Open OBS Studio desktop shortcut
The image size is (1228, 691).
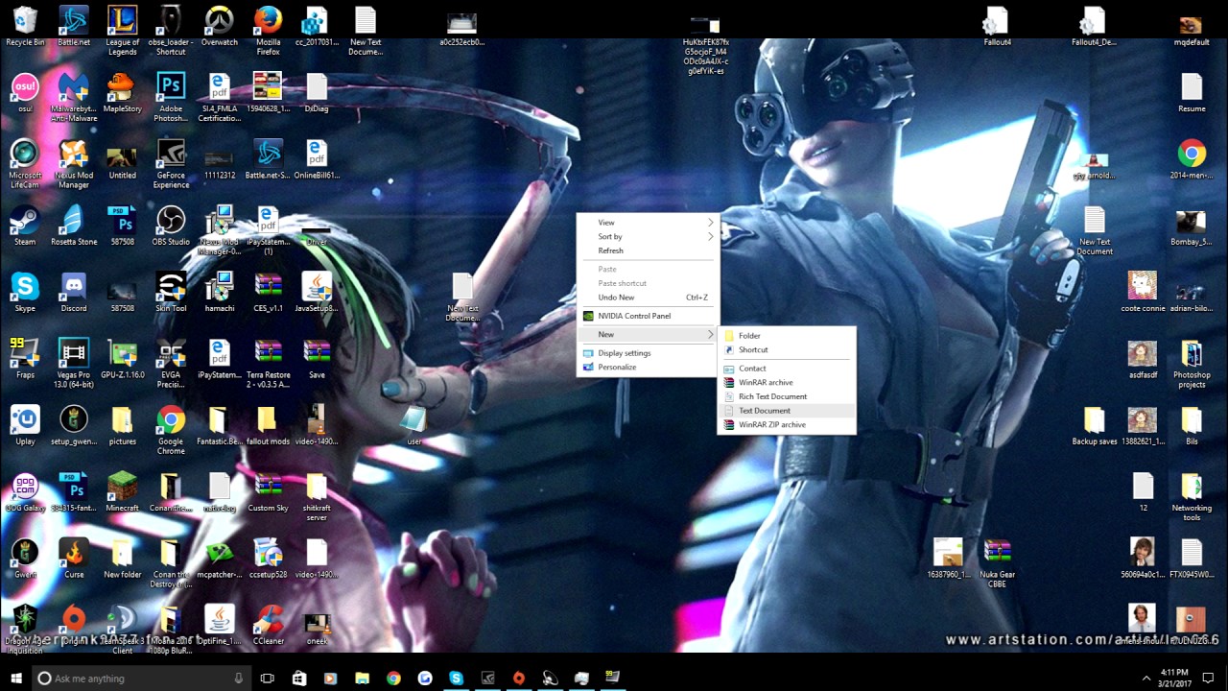click(x=171, y=226)
